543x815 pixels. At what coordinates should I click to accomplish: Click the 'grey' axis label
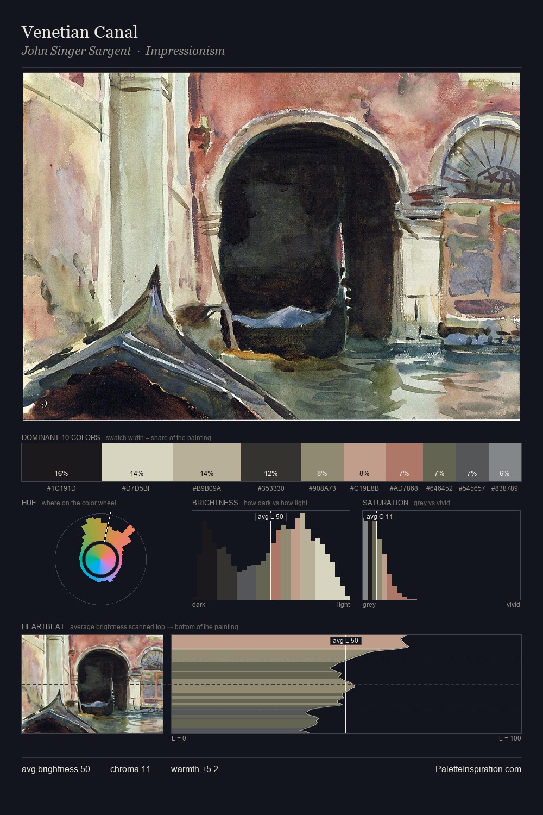369,605
